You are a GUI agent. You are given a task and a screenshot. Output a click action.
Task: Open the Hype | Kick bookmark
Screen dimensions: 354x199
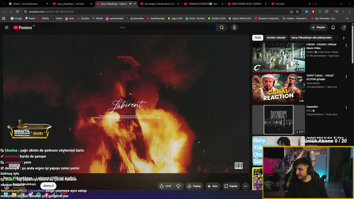click(x=175, y=19)
